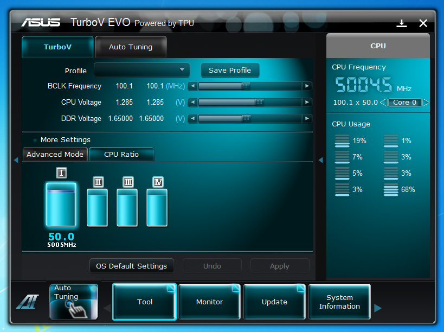Select core II ratio icon
This screenshot has width=444, height=332.
[98, 182]
